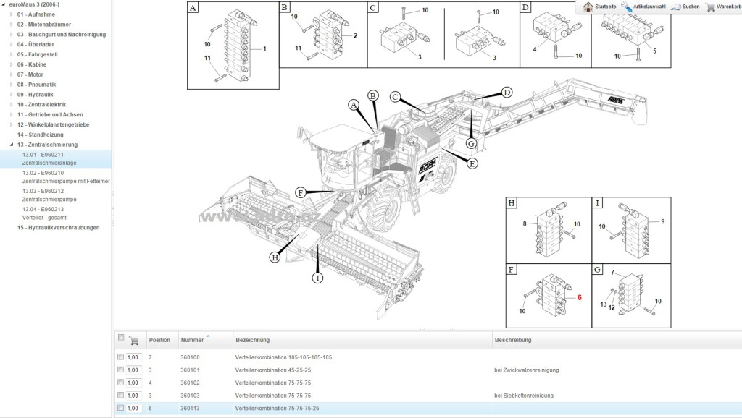742x418 pixels.
Task: Sort table by Beschreibung column
Action: tap(513, 340)
